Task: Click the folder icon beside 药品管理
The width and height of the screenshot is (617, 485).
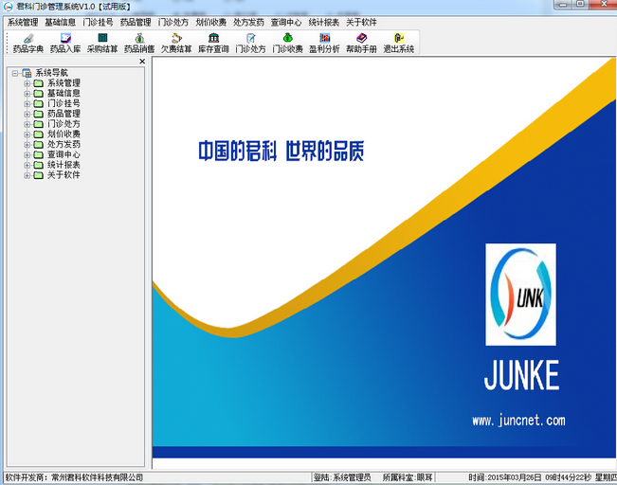Action: point(38,114)
